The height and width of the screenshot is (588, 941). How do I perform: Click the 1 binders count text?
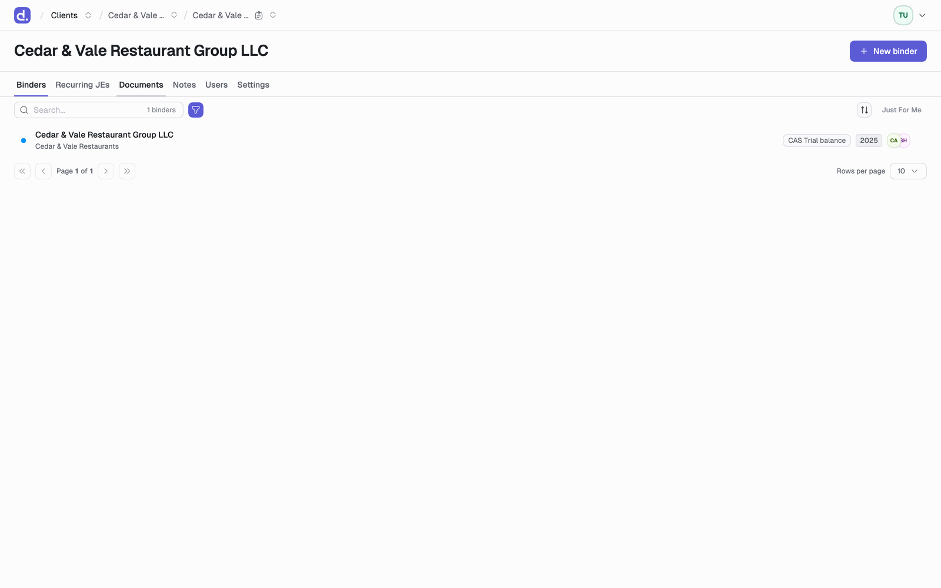coord(161,110)
